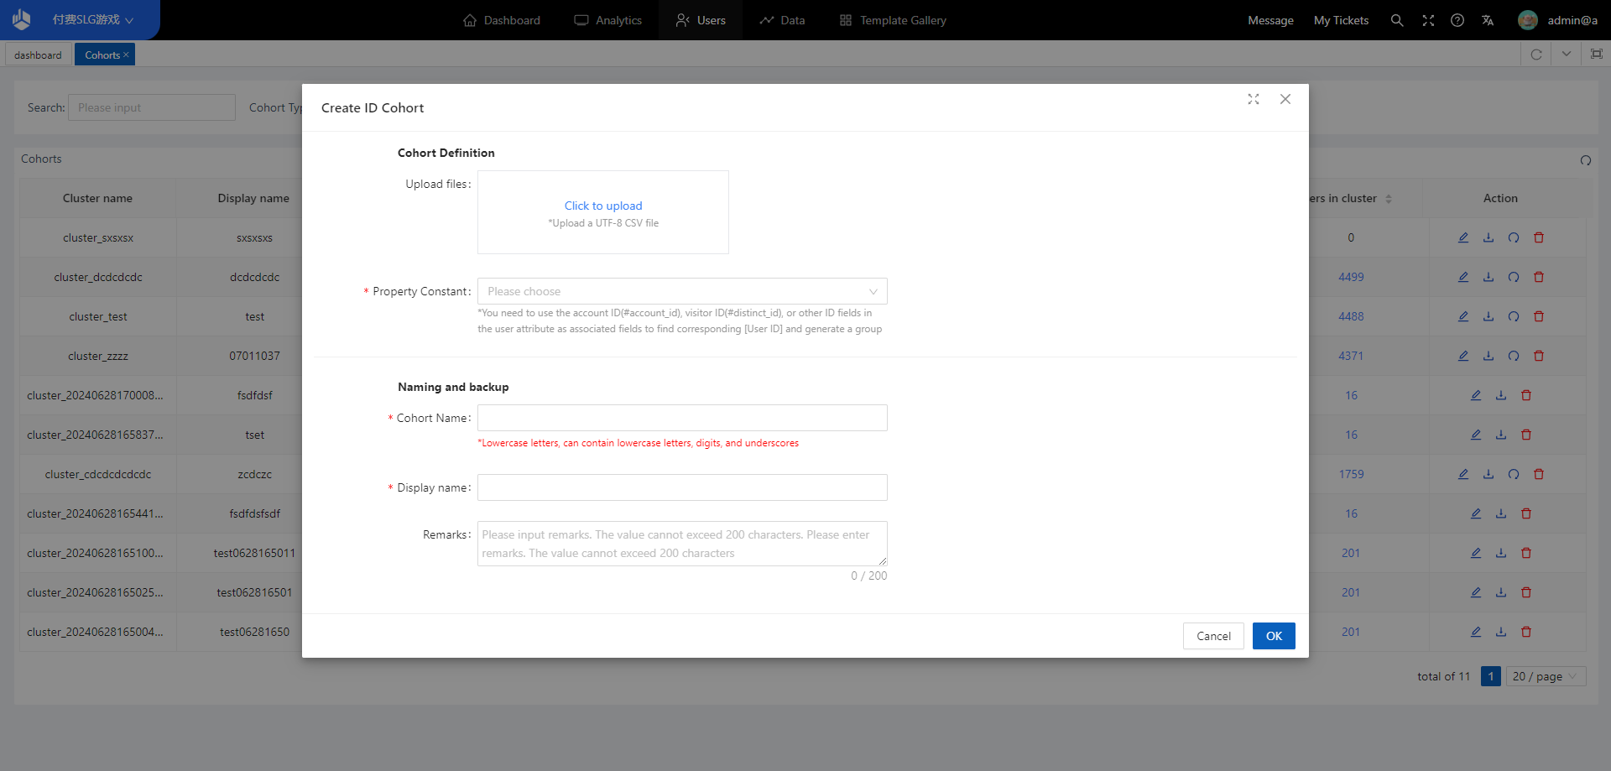The height and width of the screenshot is (771, 1611).
Task: Expand the Create ID Cohort dialog to fullscreen
Action: [1254, 99]
